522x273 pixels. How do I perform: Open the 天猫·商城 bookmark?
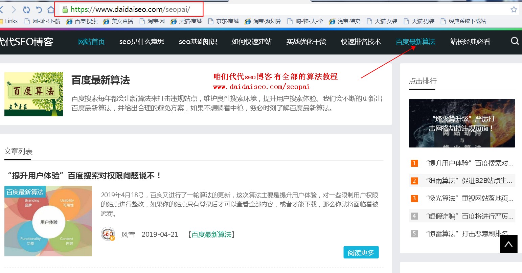pos(186,21)
